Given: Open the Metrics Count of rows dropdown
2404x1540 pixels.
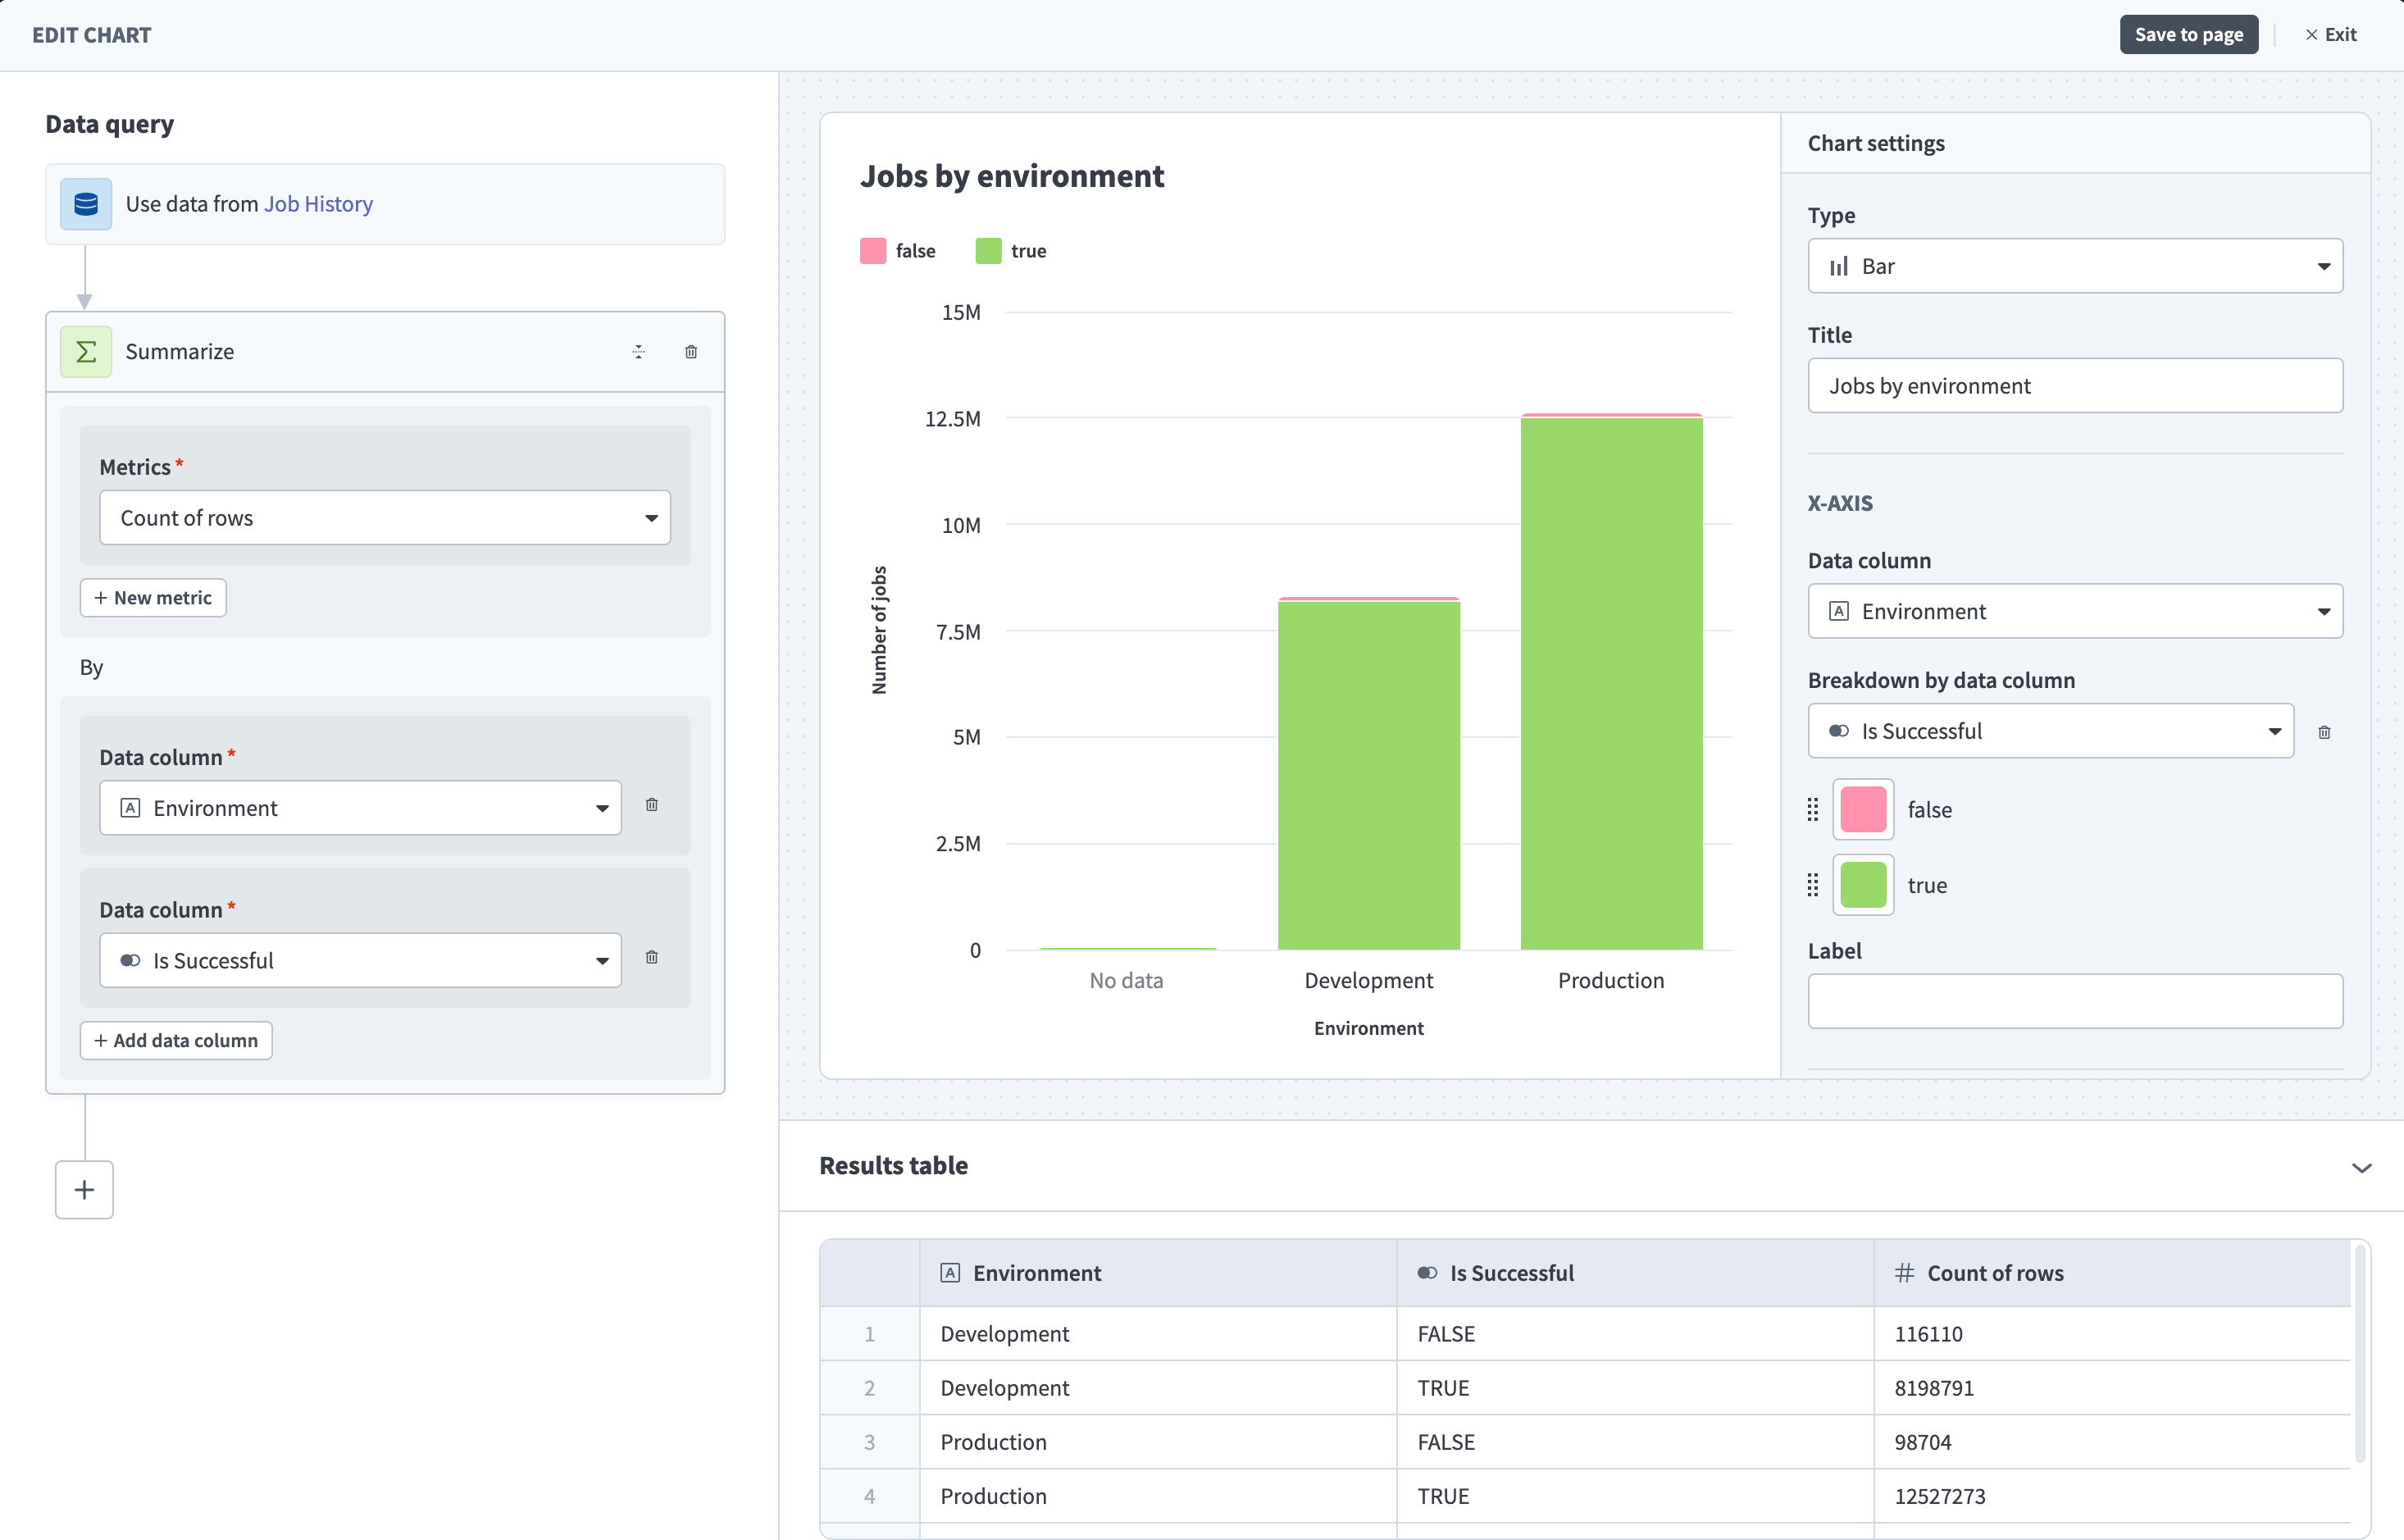Looking at the screenshot, I should (385, 518).
